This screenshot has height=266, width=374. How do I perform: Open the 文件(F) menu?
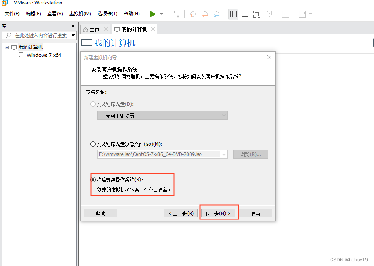pyautogui.click(x=12, y=14)
